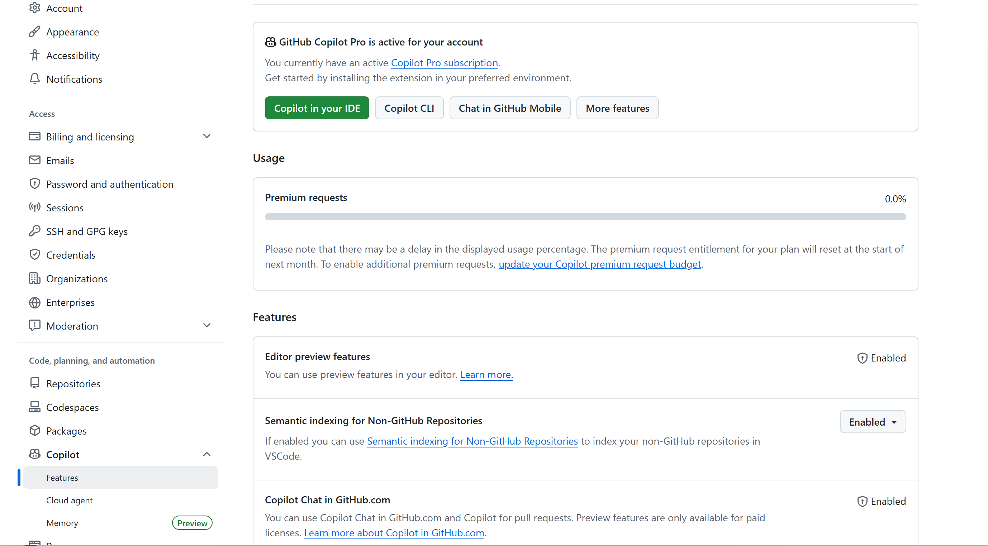
Task: Expand Billing and licensing section
Action: click(207, 136)
